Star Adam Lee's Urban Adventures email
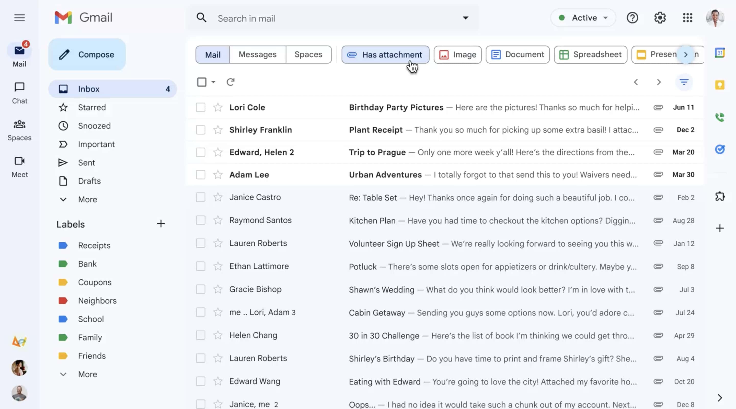This screenshot has width=736, height=409. pyautogui.click(x=218, y=175)
